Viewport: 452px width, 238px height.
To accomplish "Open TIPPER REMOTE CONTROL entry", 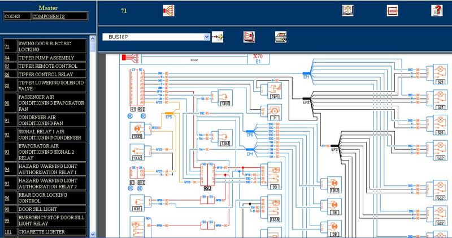I will coord(51,66).
